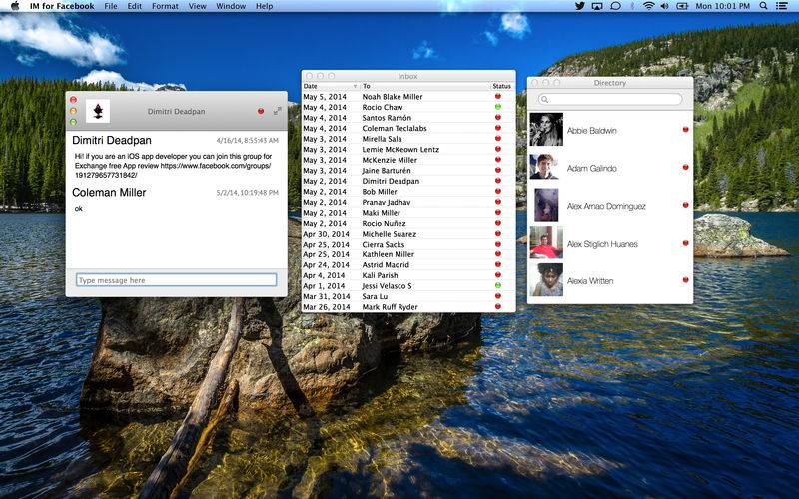Select the Santos Ramón inbox row

tap(408, 118)
